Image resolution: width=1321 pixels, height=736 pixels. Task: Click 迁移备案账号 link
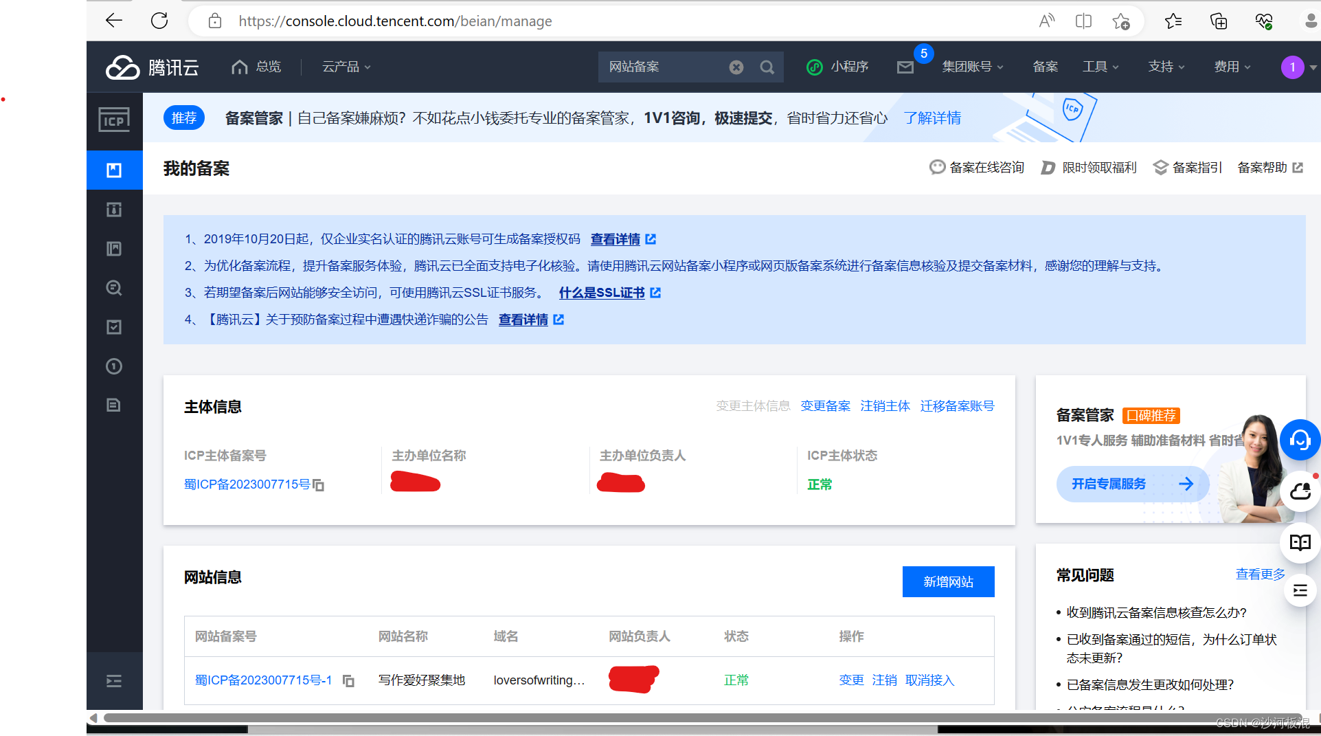[958, 406]
